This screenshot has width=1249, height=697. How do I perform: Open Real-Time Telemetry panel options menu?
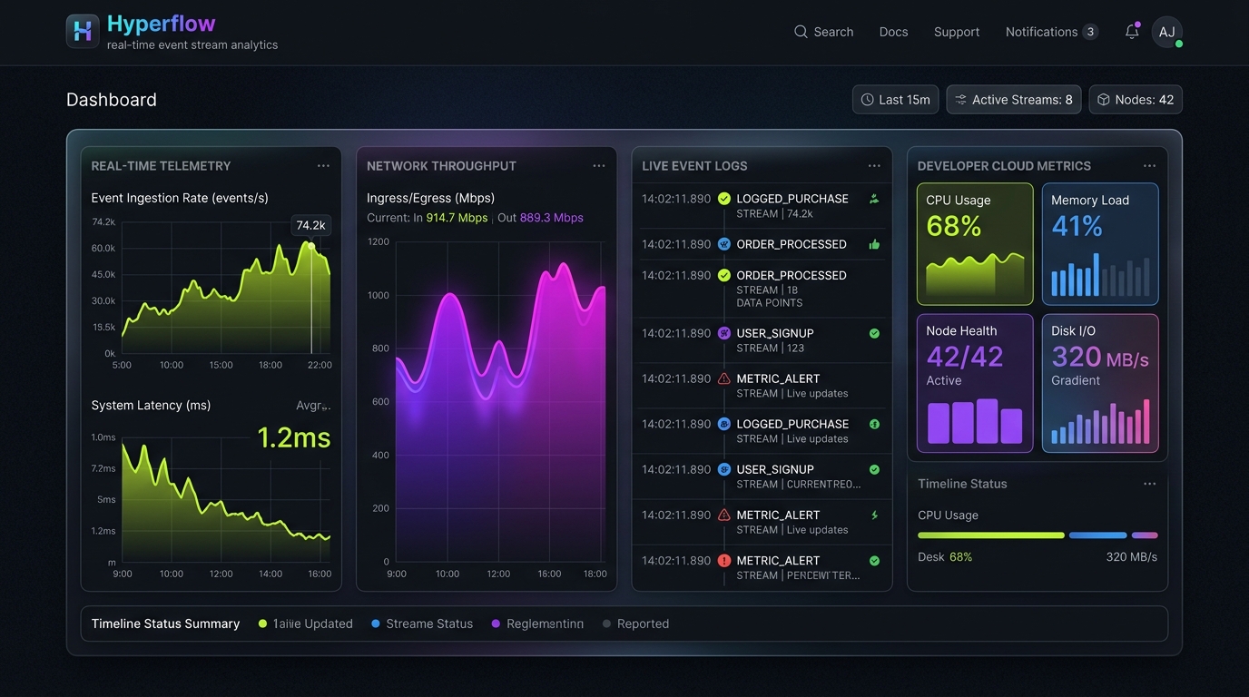pyautogui.click(x=323, y=166)
